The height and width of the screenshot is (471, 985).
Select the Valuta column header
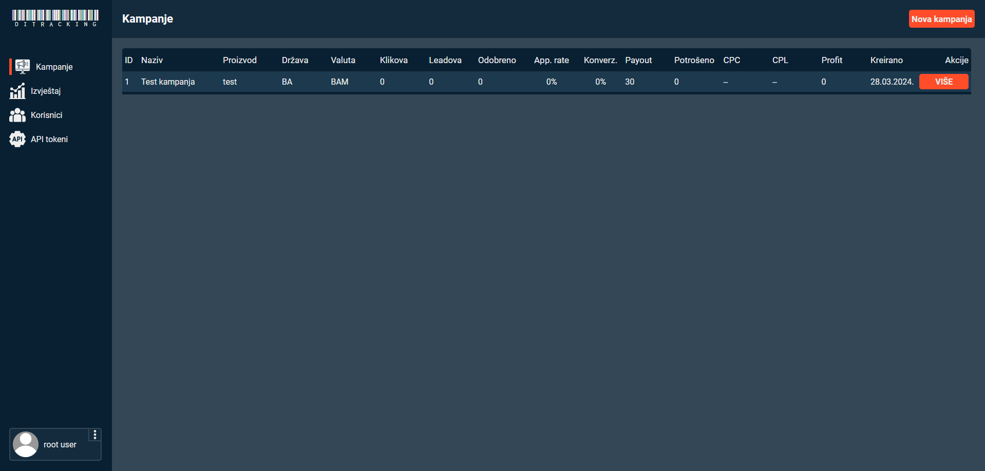343,60
